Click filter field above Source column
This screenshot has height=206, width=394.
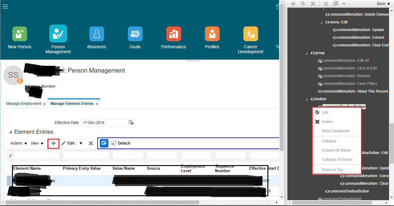162,155
